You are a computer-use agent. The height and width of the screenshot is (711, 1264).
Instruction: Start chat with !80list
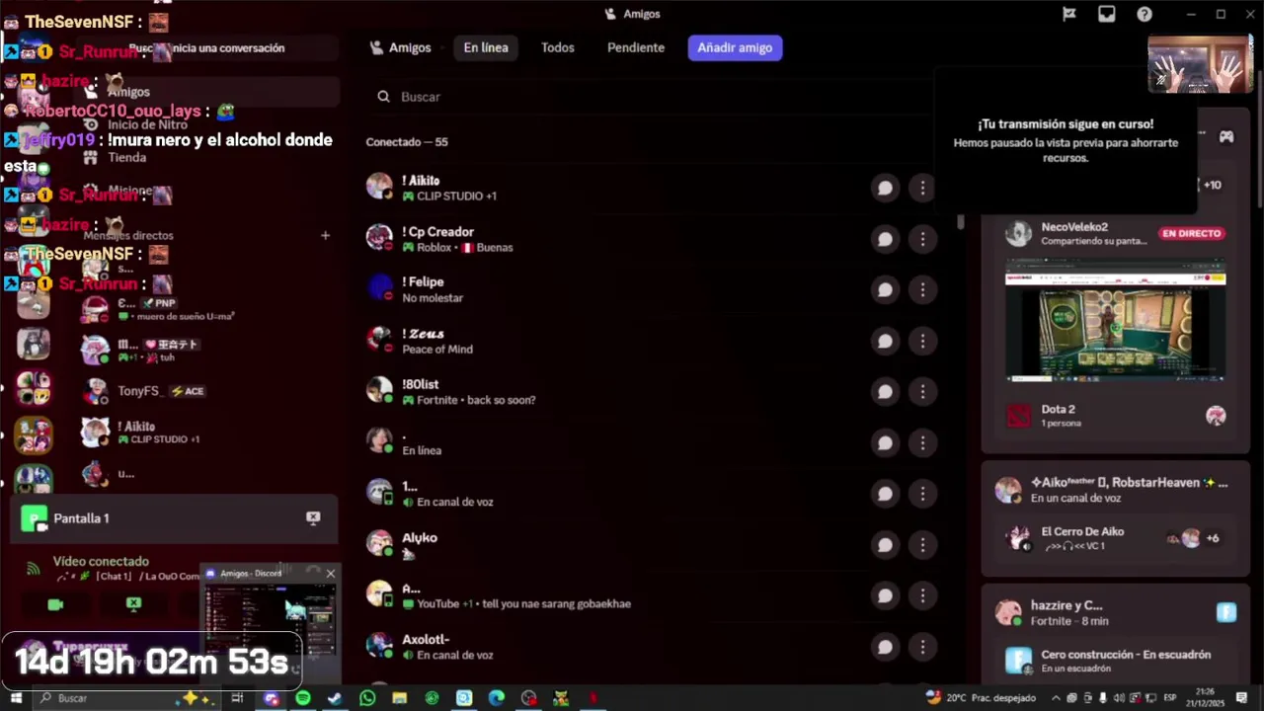click(x=885, y=392)
